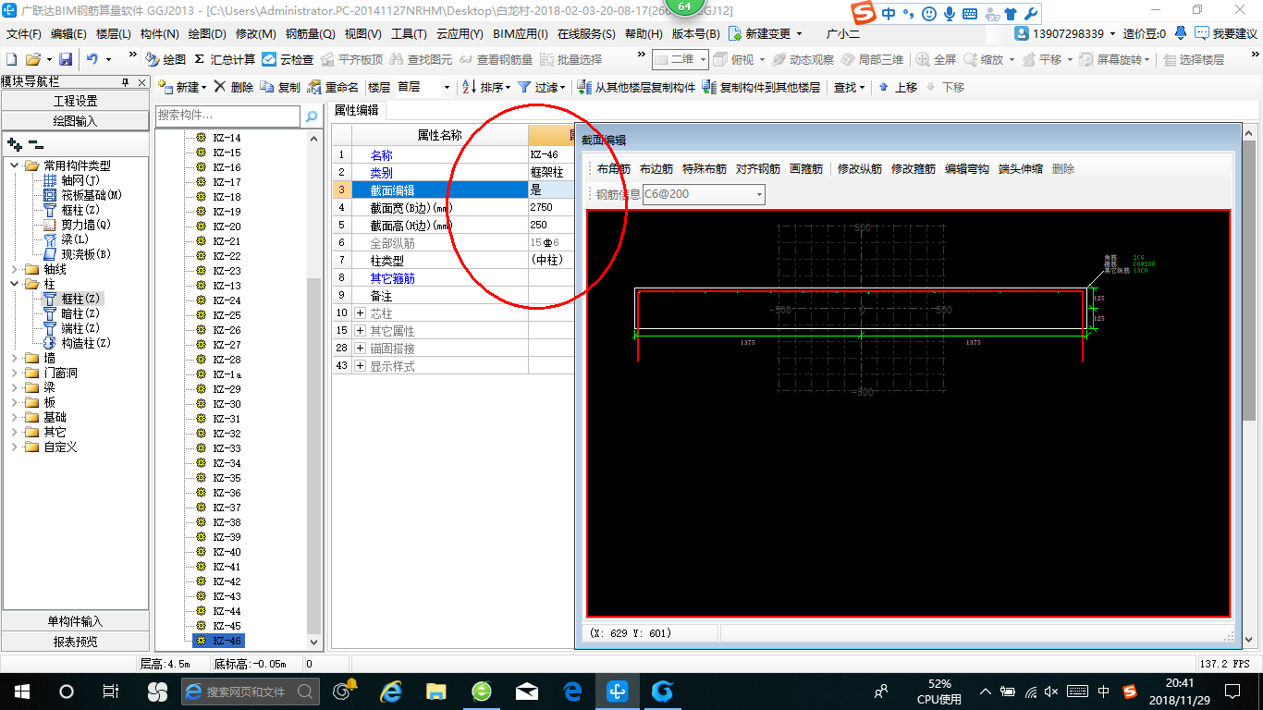The width and height of the screenshot is (1263, 710).
Task: Click 删除 delete component
Action: click(234, 87)
